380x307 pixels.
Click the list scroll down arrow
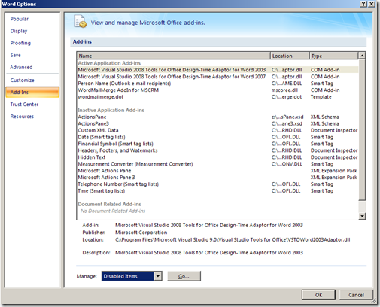(x=362, y=216)
